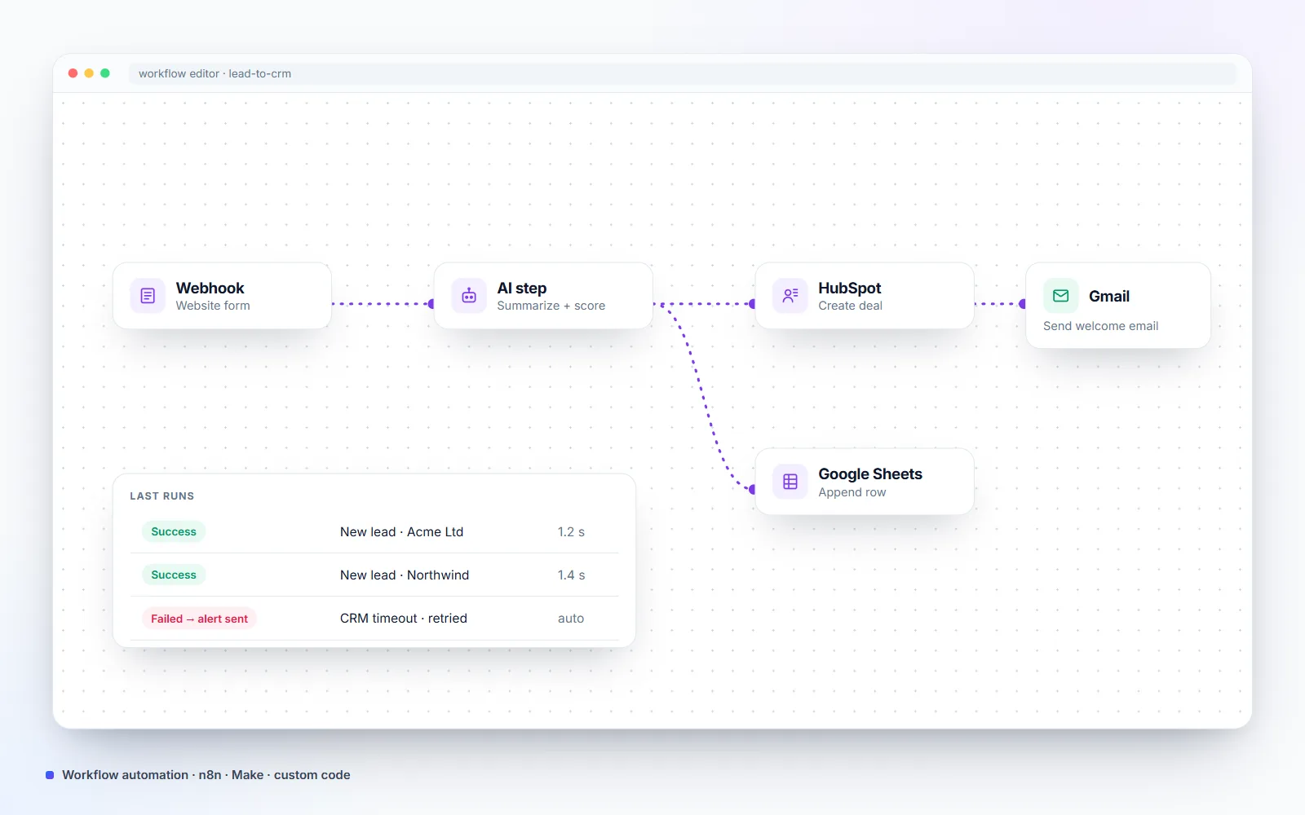This screenshot has width=1305, height=815.
Task: Click the yellow minimize window dot
Action: click(x=89, y=73)
